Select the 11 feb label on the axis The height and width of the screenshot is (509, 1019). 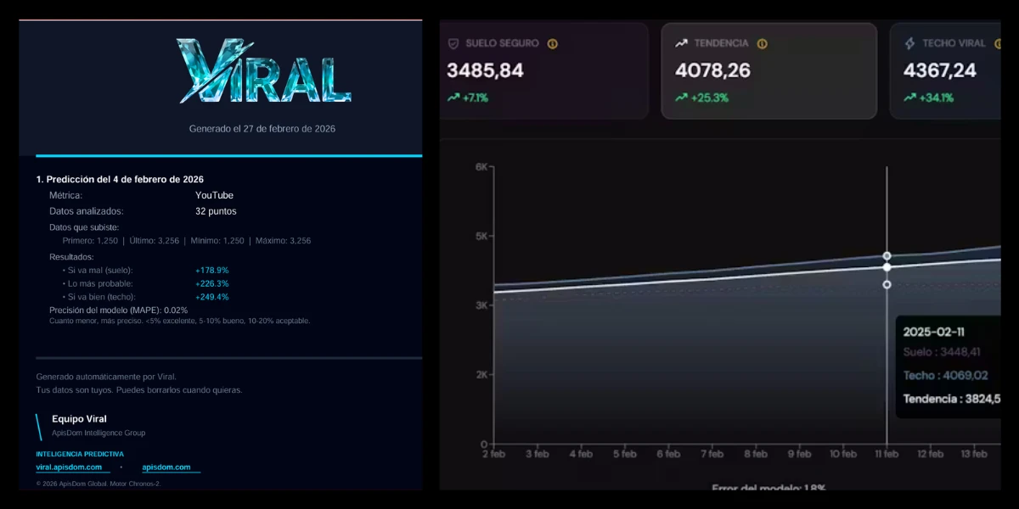[887, 454]
